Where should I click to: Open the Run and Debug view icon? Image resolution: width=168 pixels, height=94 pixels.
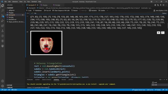[2, 21]
